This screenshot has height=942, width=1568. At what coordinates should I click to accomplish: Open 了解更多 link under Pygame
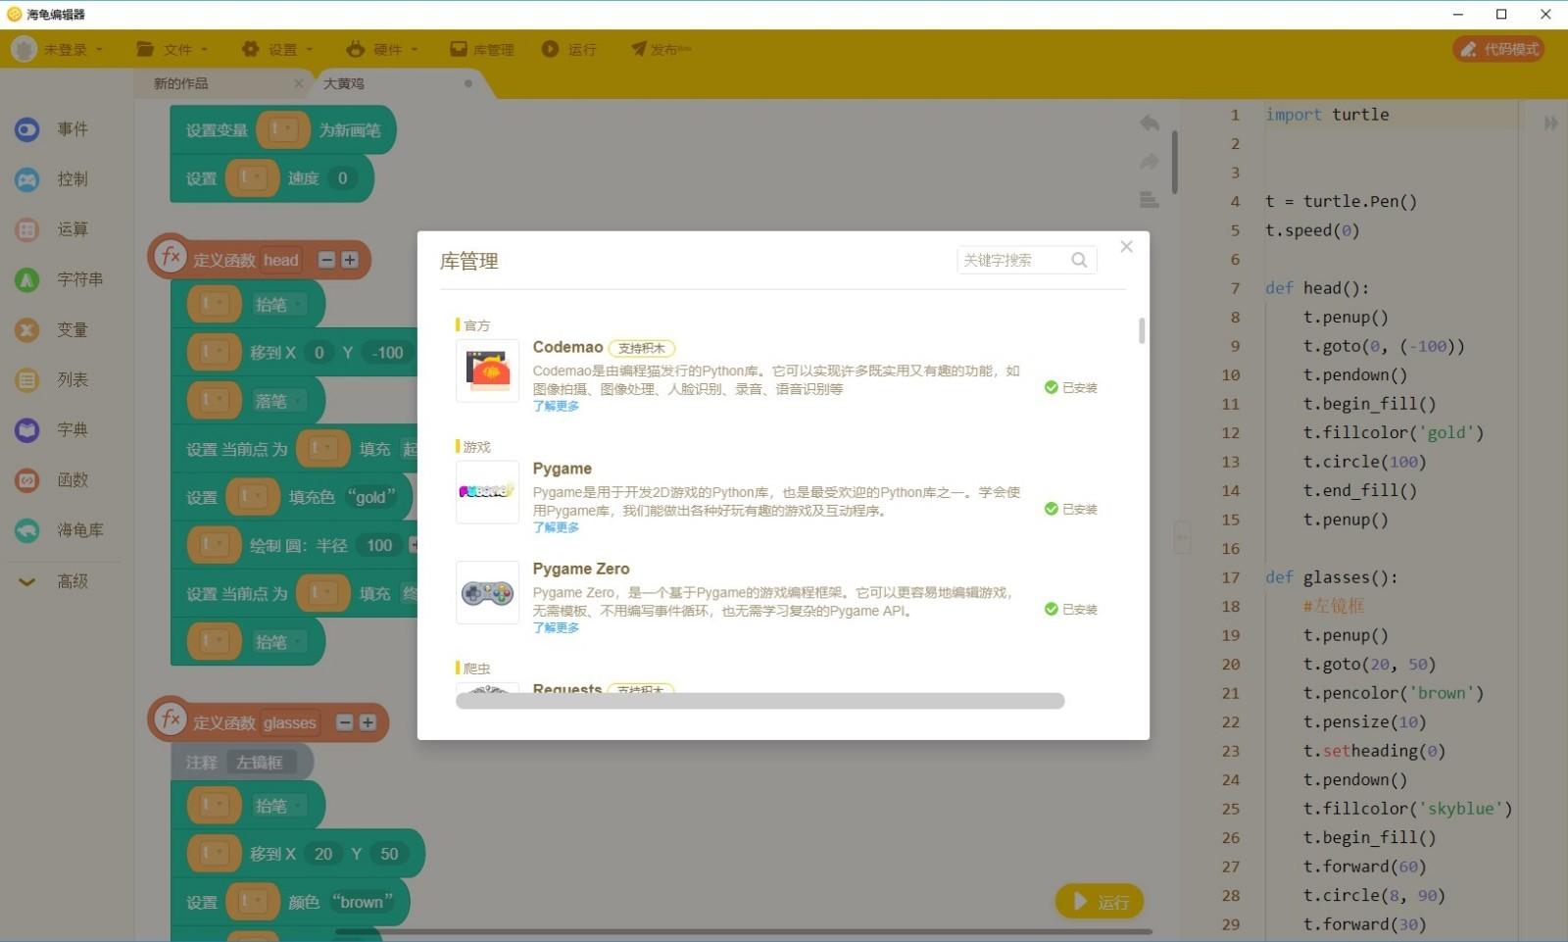click(556, 527)
